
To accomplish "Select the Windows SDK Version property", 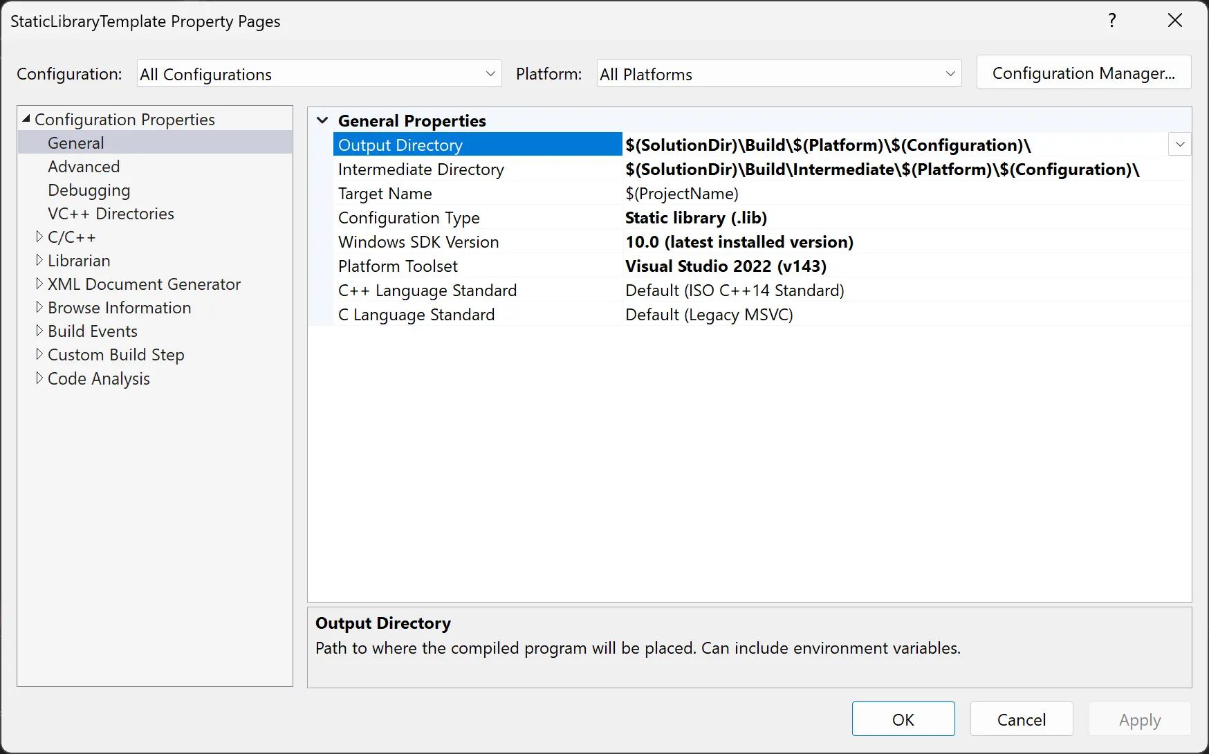I will pos(418,242).
